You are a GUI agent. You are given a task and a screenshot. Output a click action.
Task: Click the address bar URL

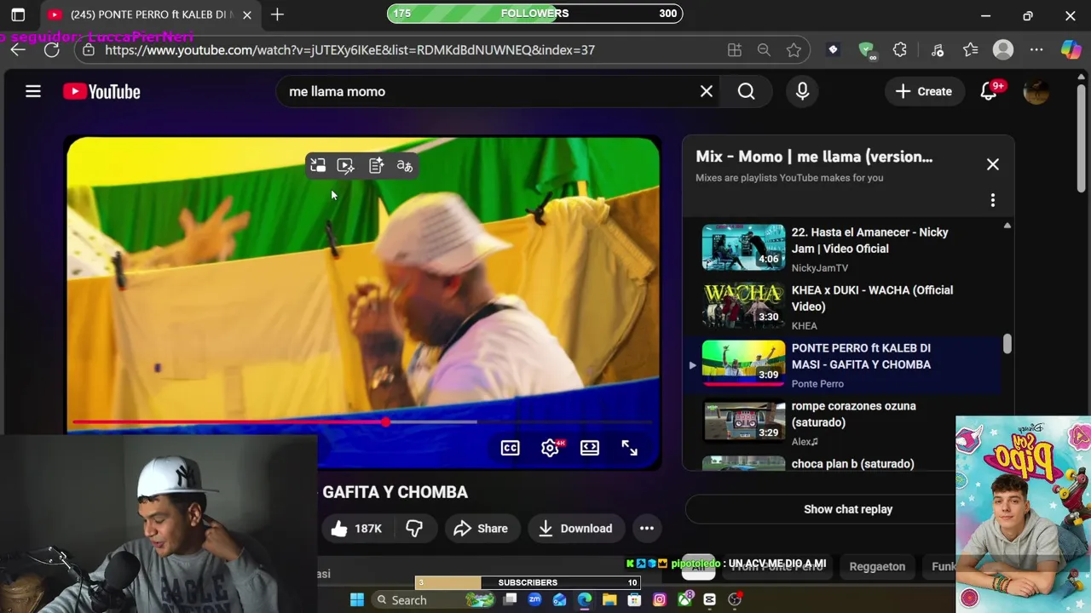click(x=349, y=50)
